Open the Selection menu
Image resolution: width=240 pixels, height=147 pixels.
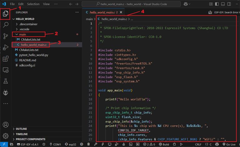pyautogui.click(x=33, y=4)
